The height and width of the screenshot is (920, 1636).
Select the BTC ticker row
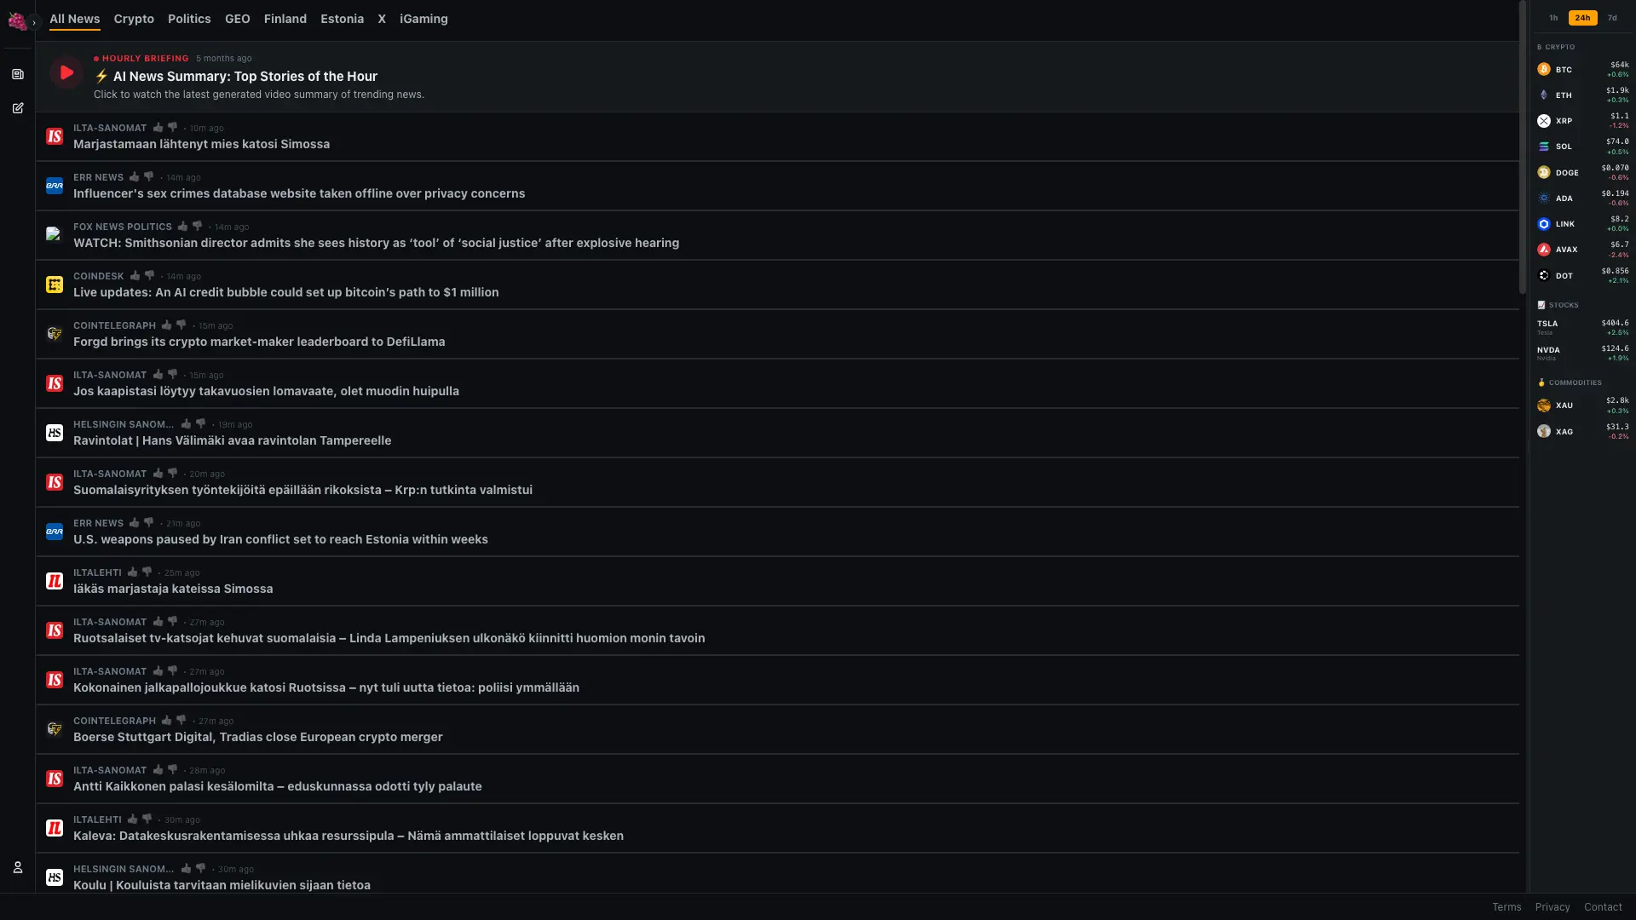pos(1582,70)
